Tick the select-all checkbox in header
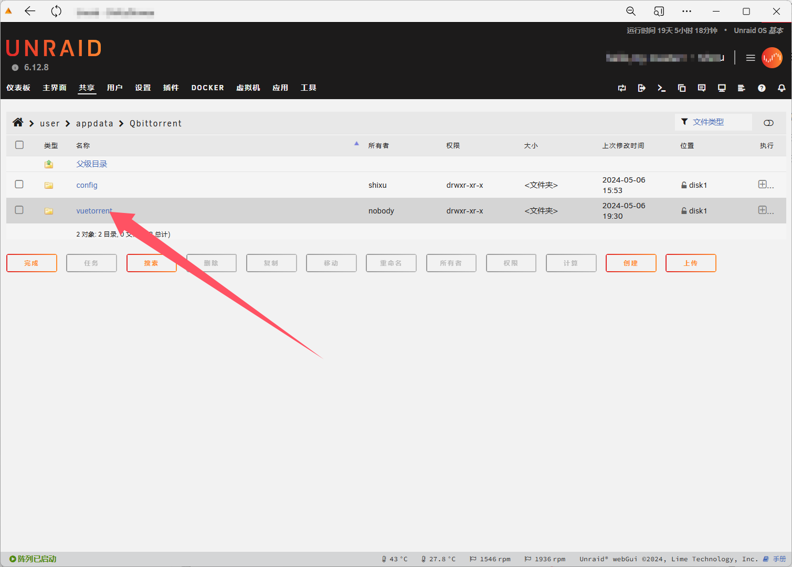This screenshot has width=792, height=567. pos(19,145)
